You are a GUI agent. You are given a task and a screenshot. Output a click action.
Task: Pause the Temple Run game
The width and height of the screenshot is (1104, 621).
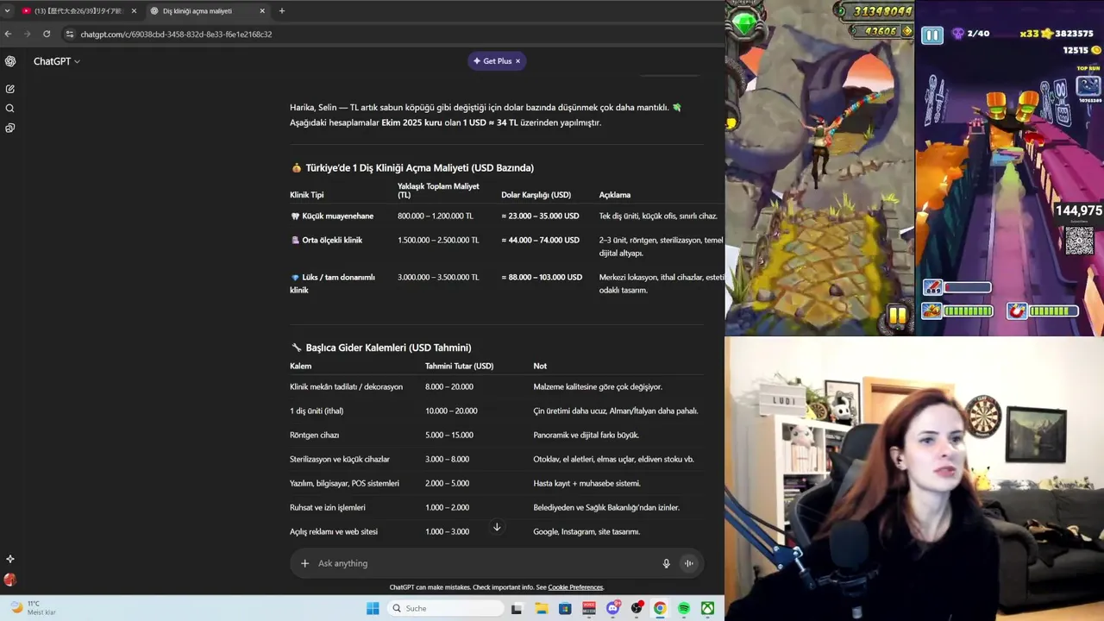(897, 316)
